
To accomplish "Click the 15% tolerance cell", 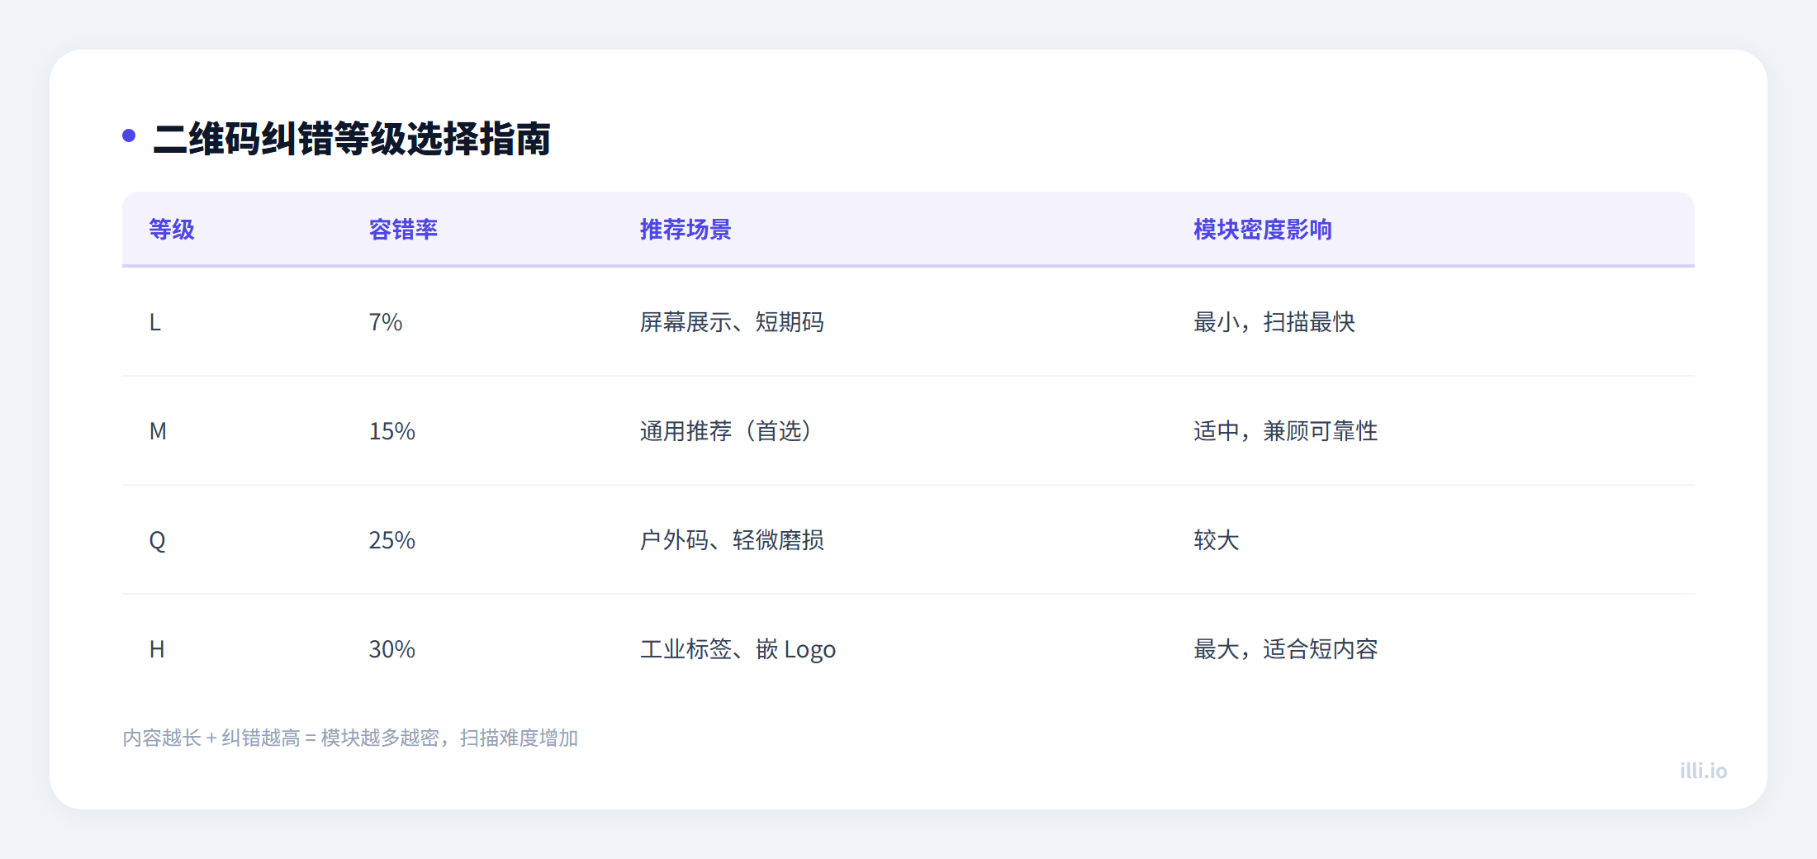I will coord(391,431).
